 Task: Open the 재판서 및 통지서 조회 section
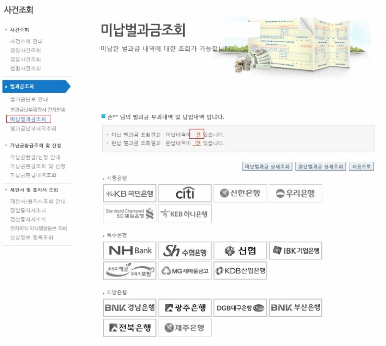[34, 190]
